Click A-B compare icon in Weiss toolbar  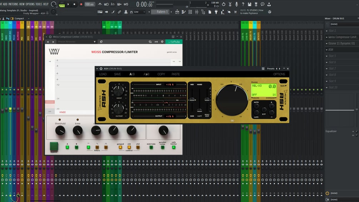156,42
